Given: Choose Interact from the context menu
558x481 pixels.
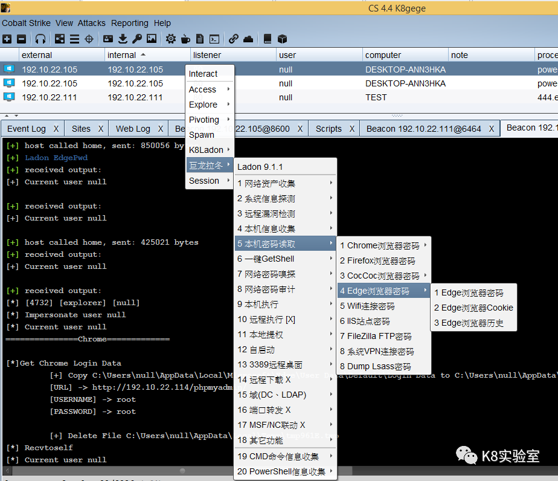Looking at the screenshot, I should (210, 74).
